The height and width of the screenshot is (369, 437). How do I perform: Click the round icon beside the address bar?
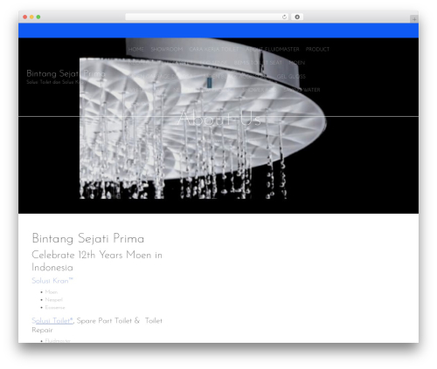point(297,17)
